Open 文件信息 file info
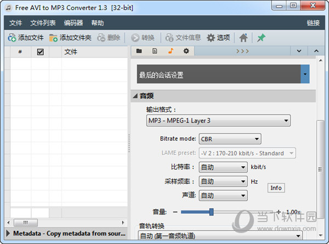This screenshot has height=244, width=329. coord(183,38)
